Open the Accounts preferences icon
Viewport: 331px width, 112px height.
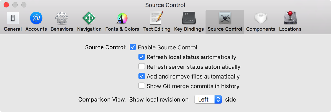click(36, 18)
